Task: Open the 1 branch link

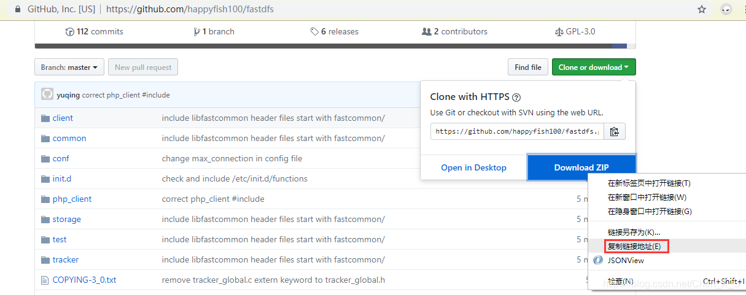Action: click(x=214, y=32)
